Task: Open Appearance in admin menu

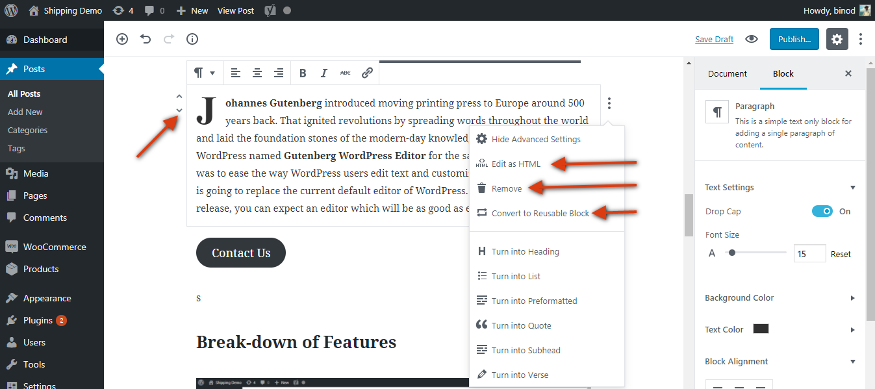Action: [52, 298]
